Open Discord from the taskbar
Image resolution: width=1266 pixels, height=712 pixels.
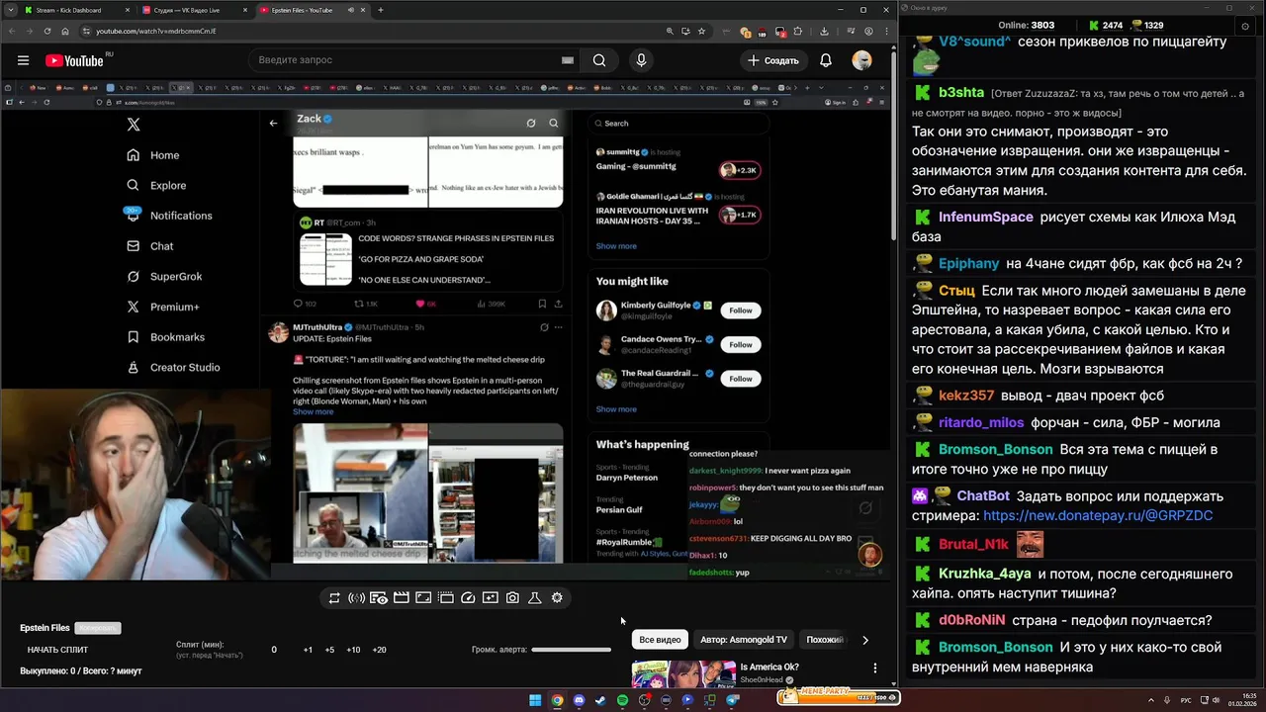click(579, 700)
